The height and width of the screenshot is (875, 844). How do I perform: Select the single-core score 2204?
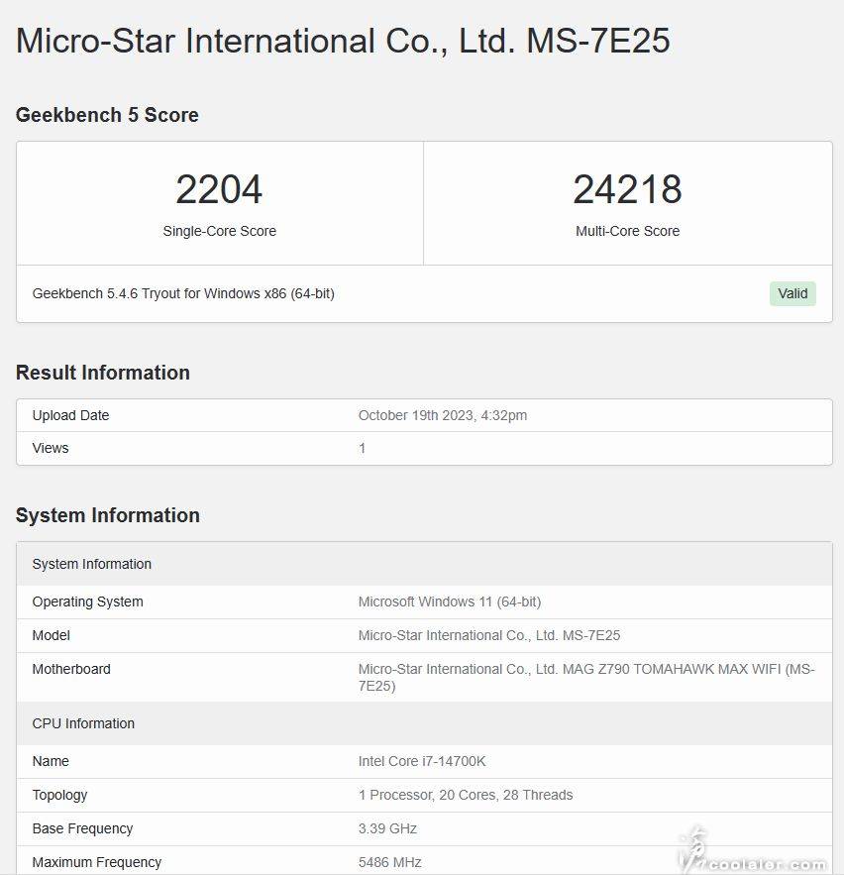coord(219,189)
